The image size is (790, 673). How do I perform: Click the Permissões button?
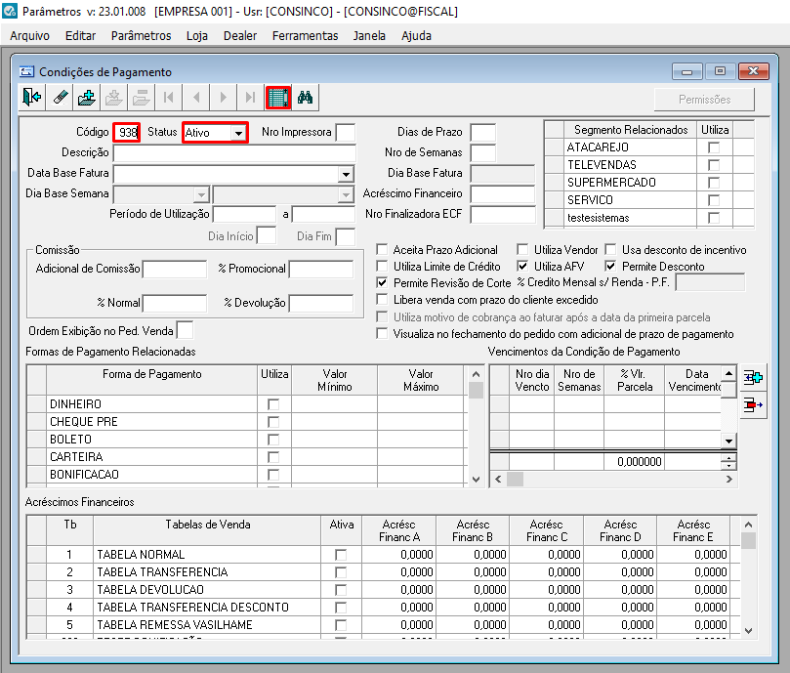704,100
